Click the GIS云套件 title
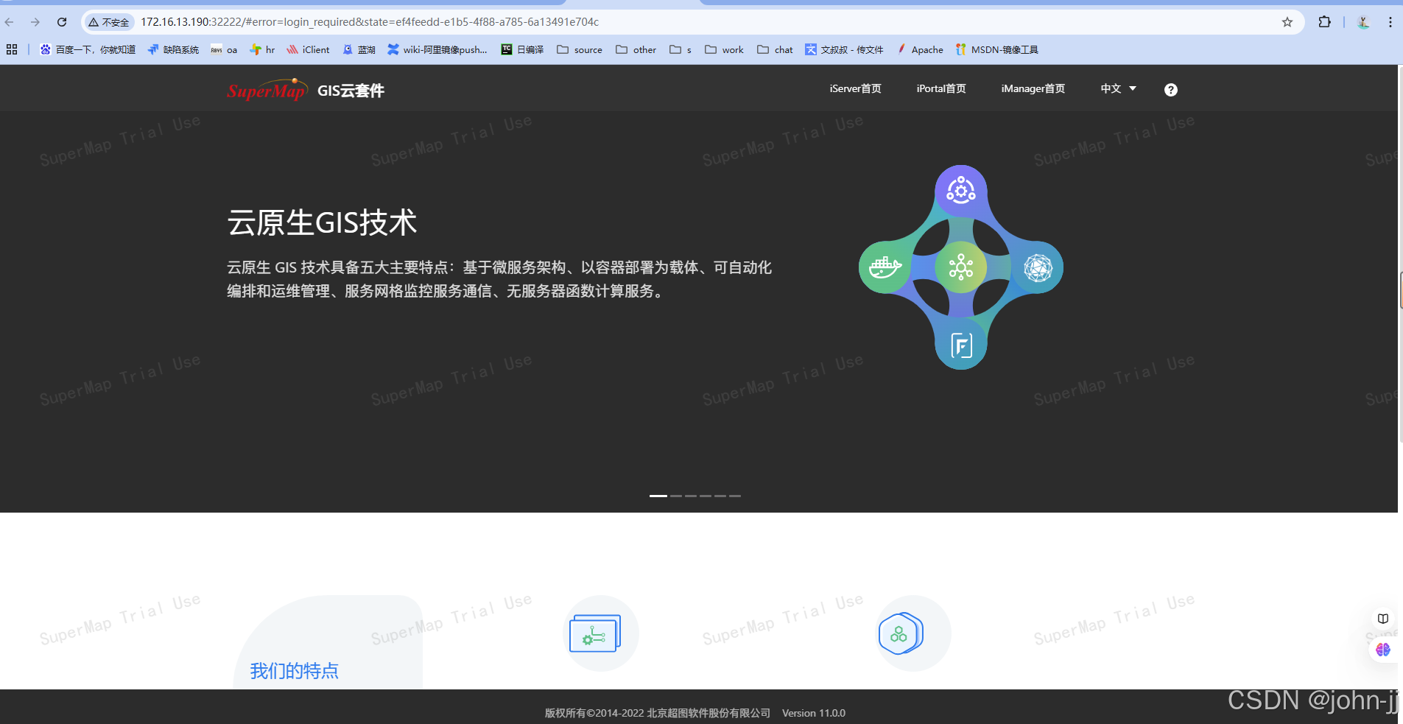 (351, 91)
